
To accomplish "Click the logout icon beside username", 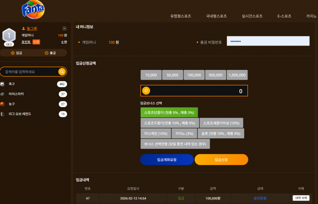I will 64,28.
